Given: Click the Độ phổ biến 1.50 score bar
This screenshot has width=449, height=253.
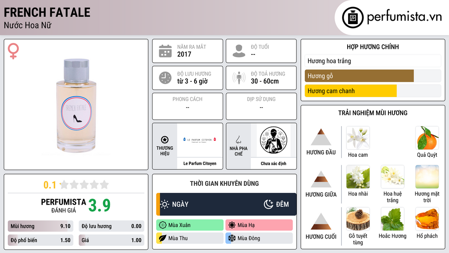Looking at the screenshot, I should click(x=40, y=240).
